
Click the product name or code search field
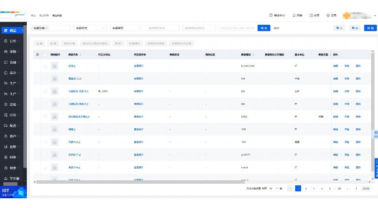click(238, 28)
